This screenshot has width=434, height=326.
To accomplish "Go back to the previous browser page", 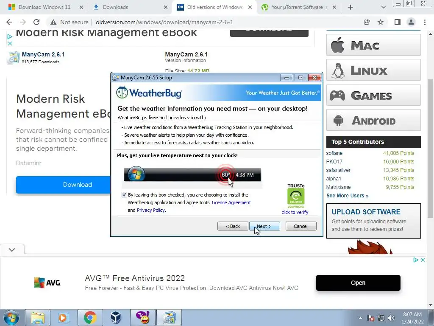I will pos(9,22).
